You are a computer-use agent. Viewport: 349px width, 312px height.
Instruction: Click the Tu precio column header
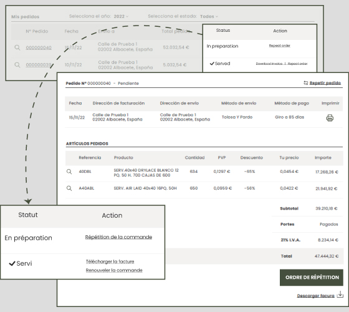(289, 158)
